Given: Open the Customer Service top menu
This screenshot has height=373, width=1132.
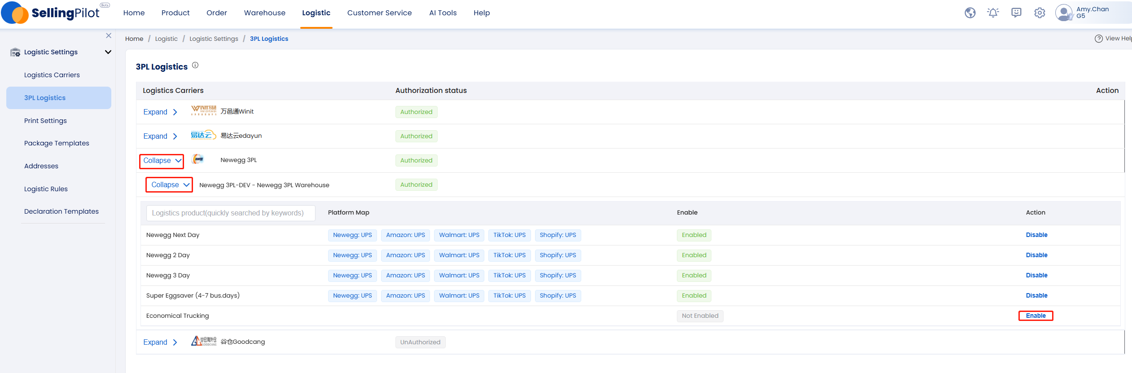Looking at the screenshot, I should [379, 13].
